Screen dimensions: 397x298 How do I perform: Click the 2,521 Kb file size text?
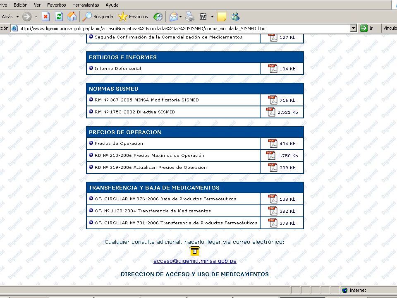tap(288, 112)
